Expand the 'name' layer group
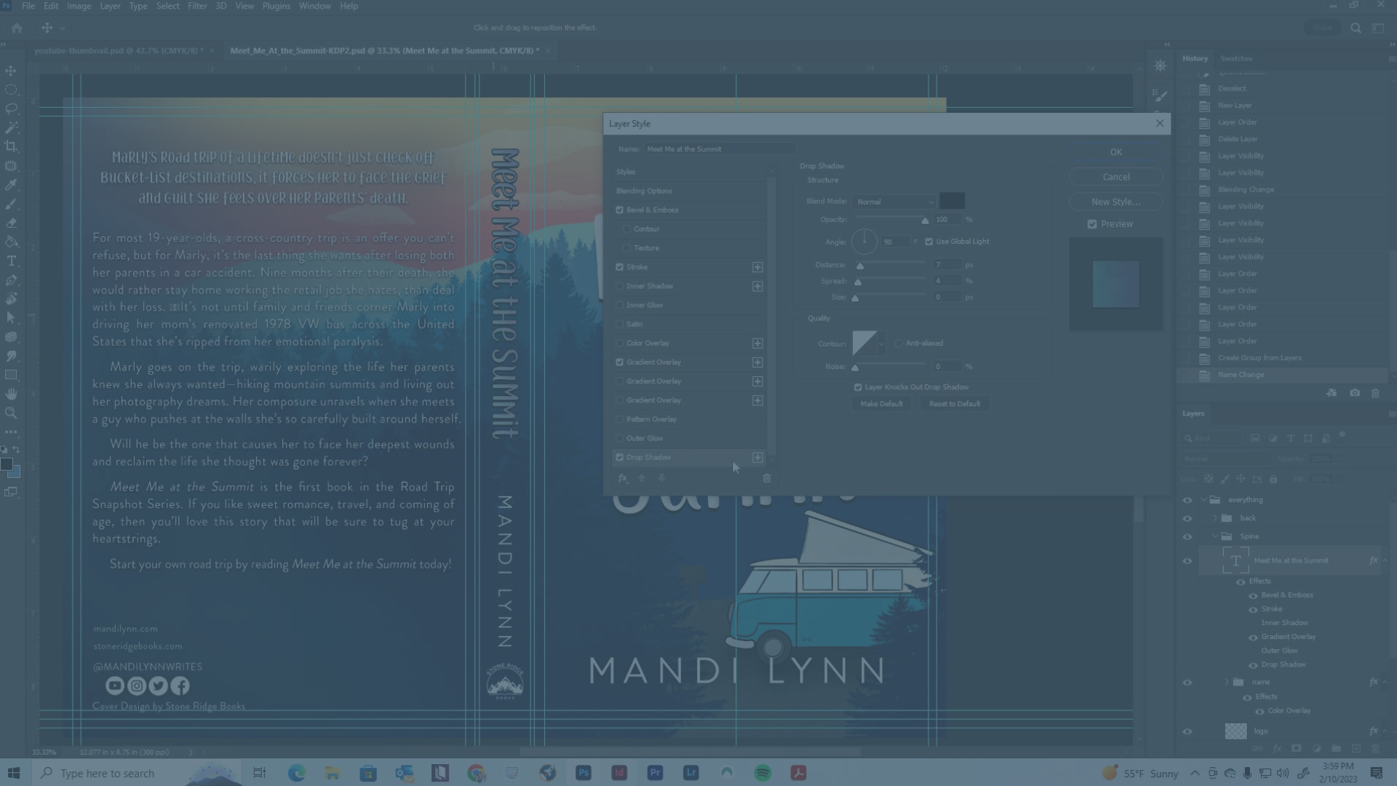Viewport: 1397px width, 786px height. 1227,682
